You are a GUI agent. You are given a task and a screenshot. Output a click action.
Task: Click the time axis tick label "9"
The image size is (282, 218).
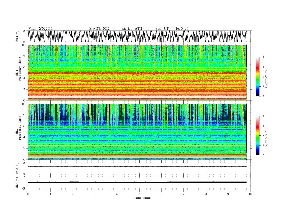[228, 194]
